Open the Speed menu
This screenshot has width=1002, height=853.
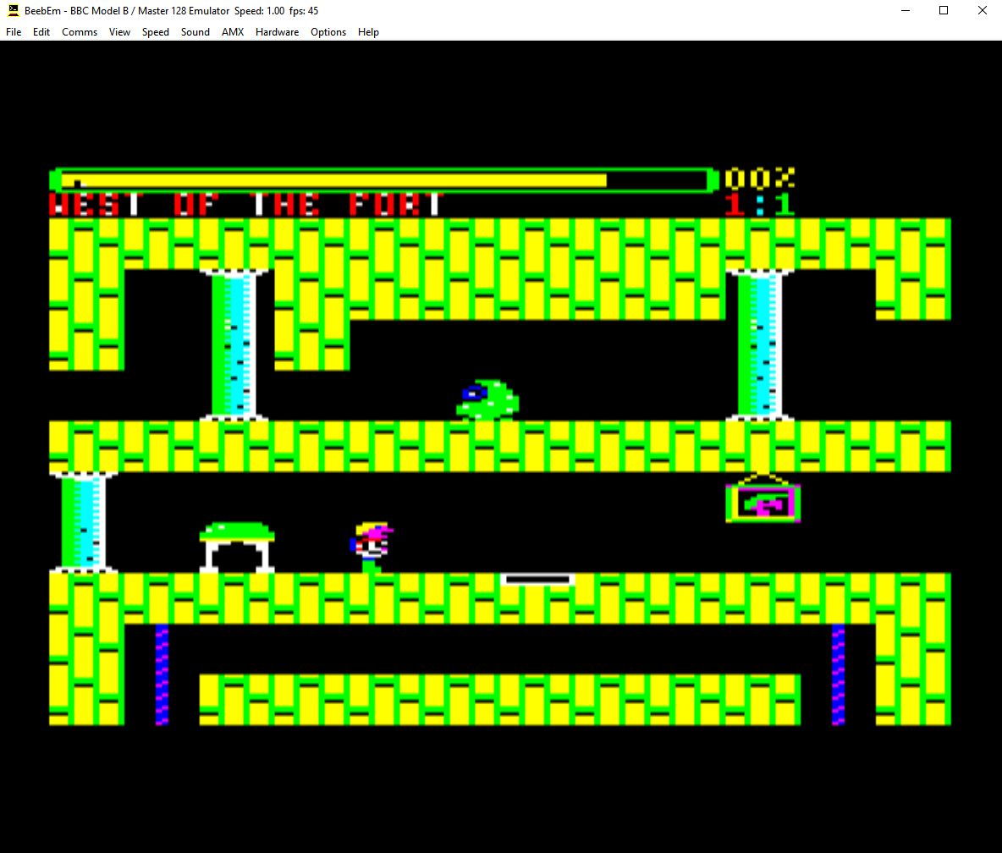point(155,31)
